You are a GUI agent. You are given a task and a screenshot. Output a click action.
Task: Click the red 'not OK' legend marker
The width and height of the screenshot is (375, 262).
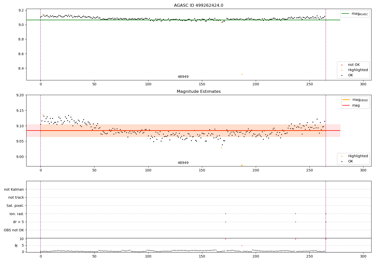click(x=342, y=65)
